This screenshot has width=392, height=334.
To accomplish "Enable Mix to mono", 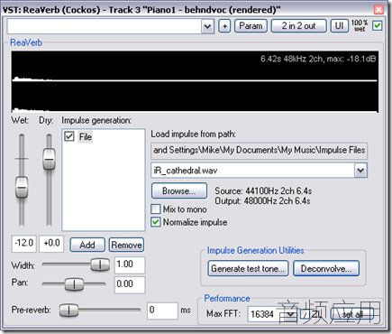I will (x=156, y=209).
